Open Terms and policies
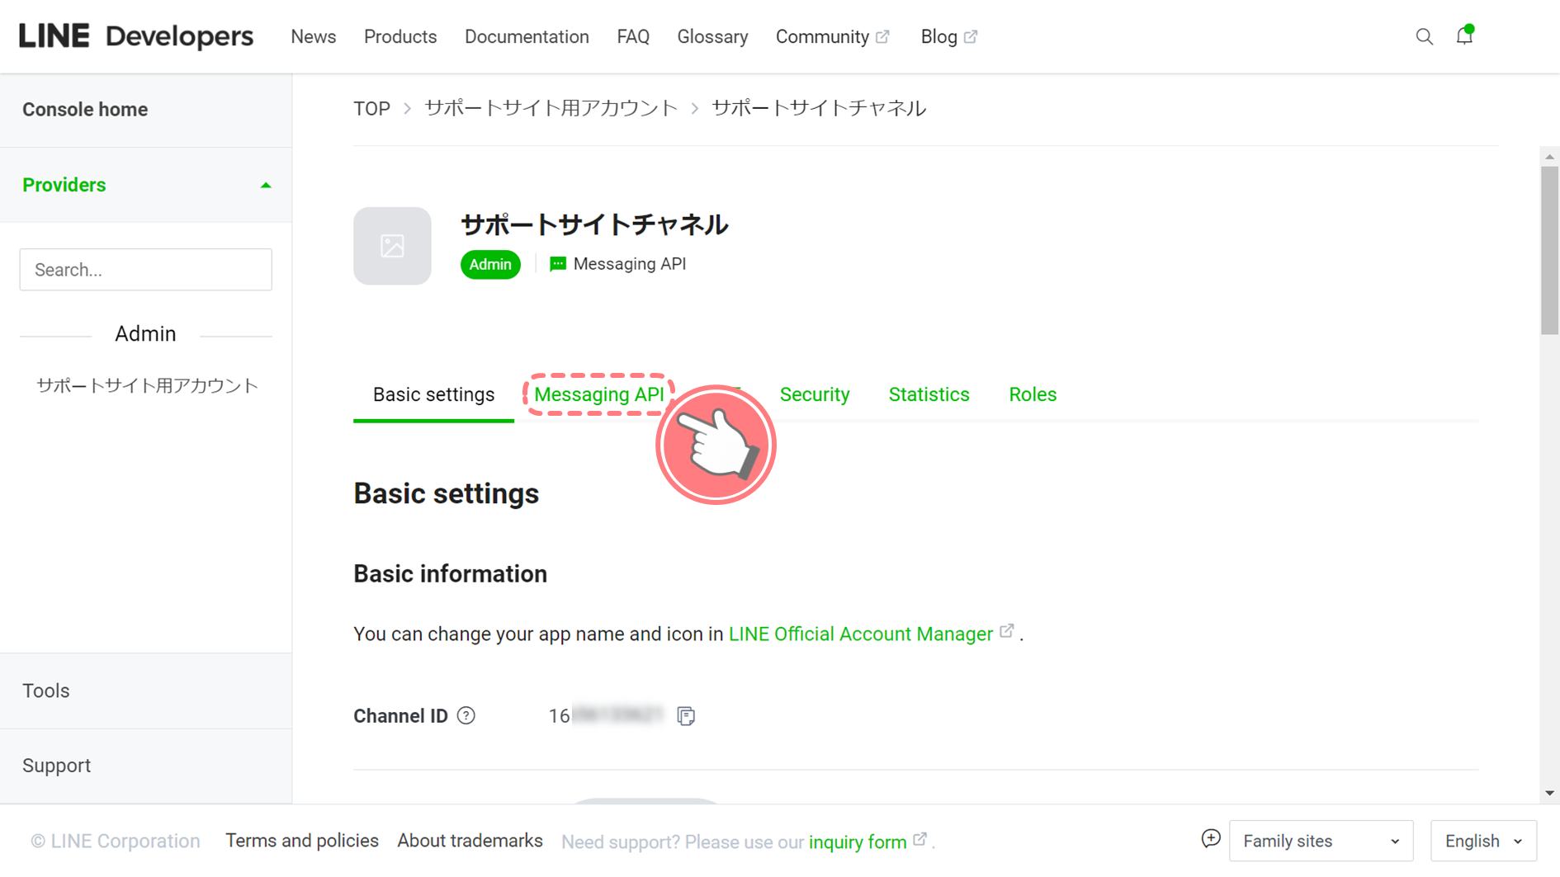Viewport: 1560px width, 877px height. point(302,841)
